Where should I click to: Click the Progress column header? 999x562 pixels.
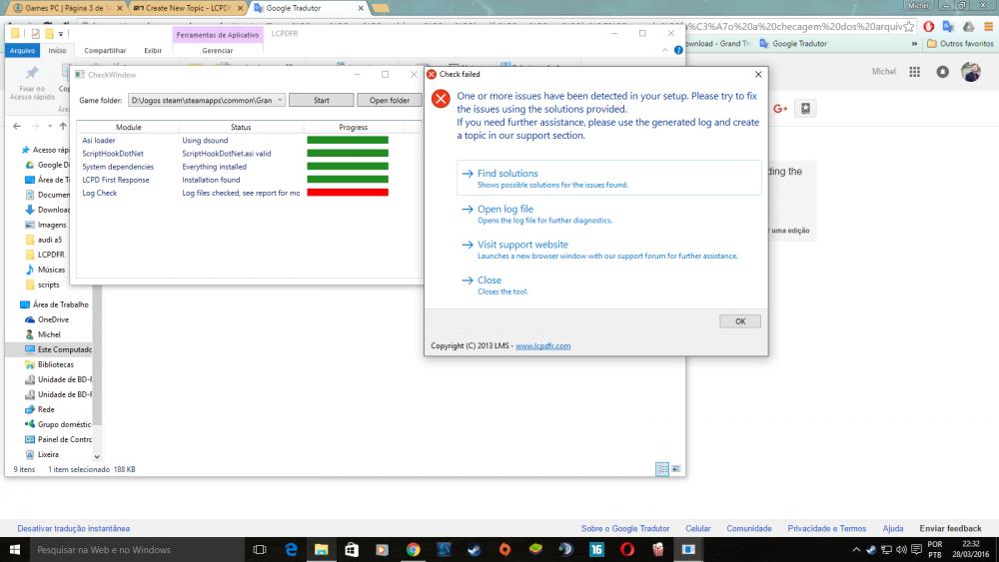point(353,128)
